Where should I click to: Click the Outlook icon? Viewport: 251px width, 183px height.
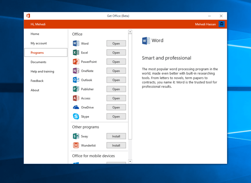pyautogui.click(x=76, y=80)
